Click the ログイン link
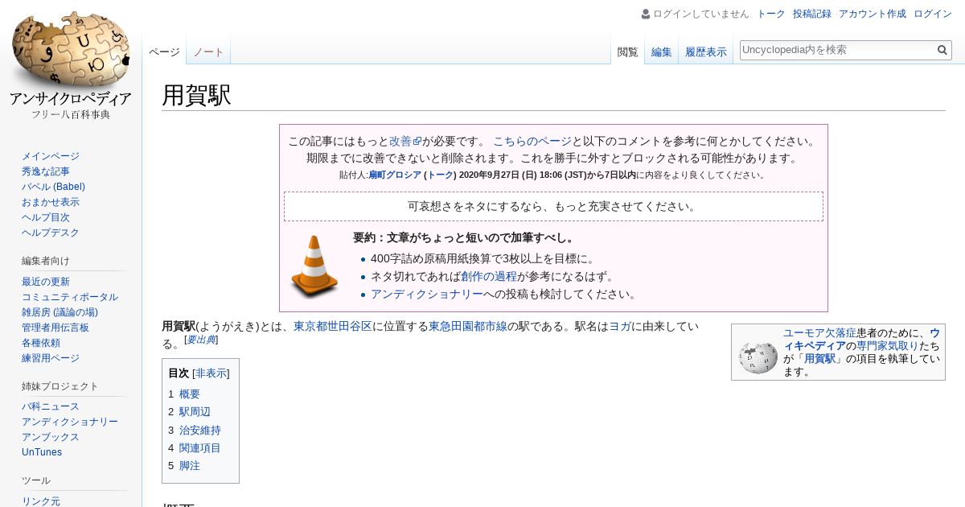 (933, 14)
